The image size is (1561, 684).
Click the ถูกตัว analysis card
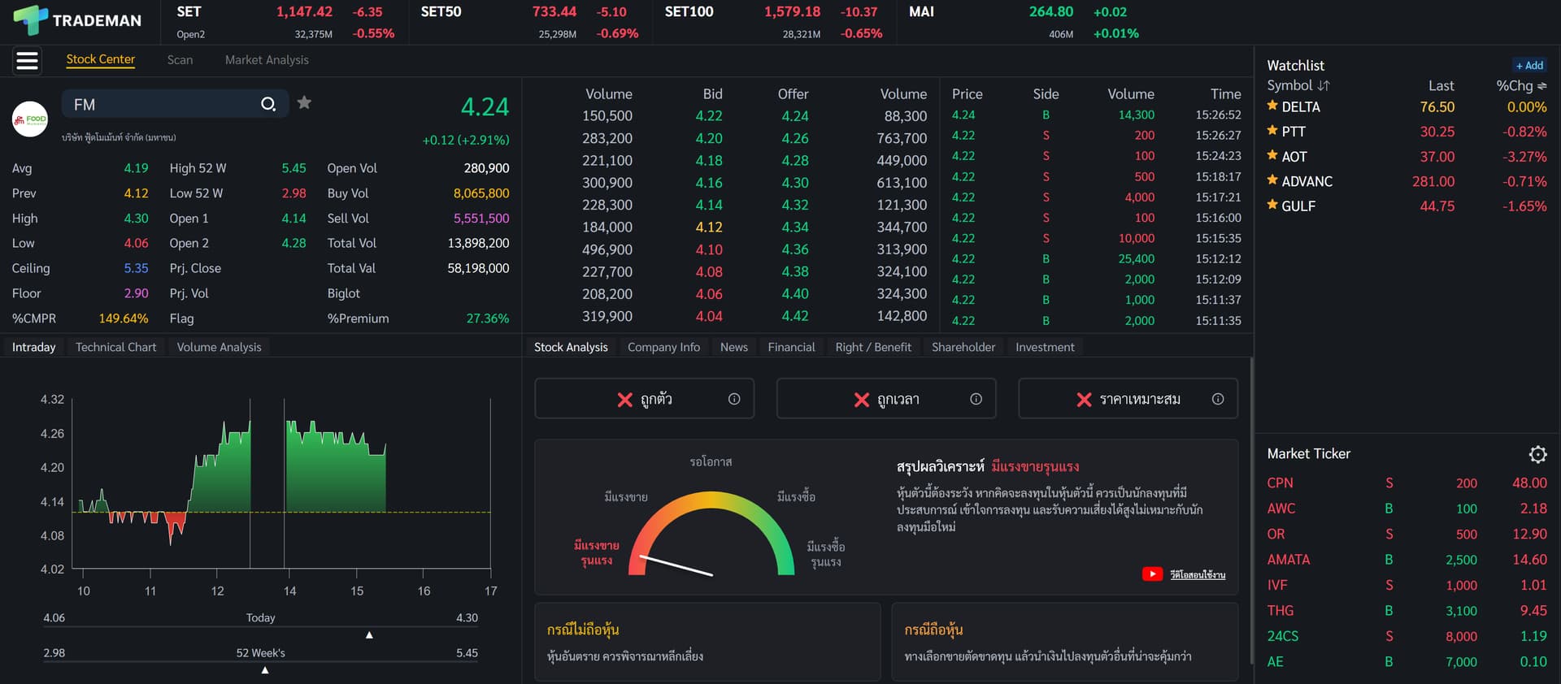(644, 399)
